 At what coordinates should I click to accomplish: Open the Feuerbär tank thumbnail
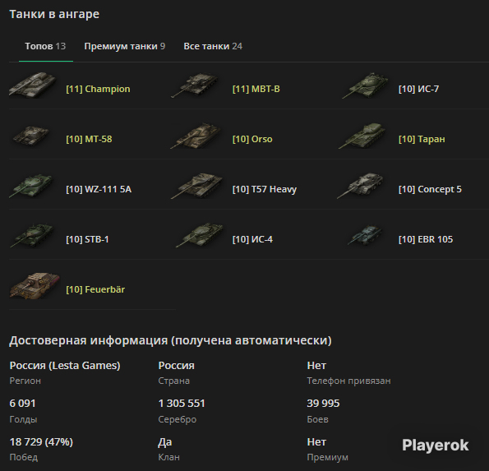click(x=35, y=286)
